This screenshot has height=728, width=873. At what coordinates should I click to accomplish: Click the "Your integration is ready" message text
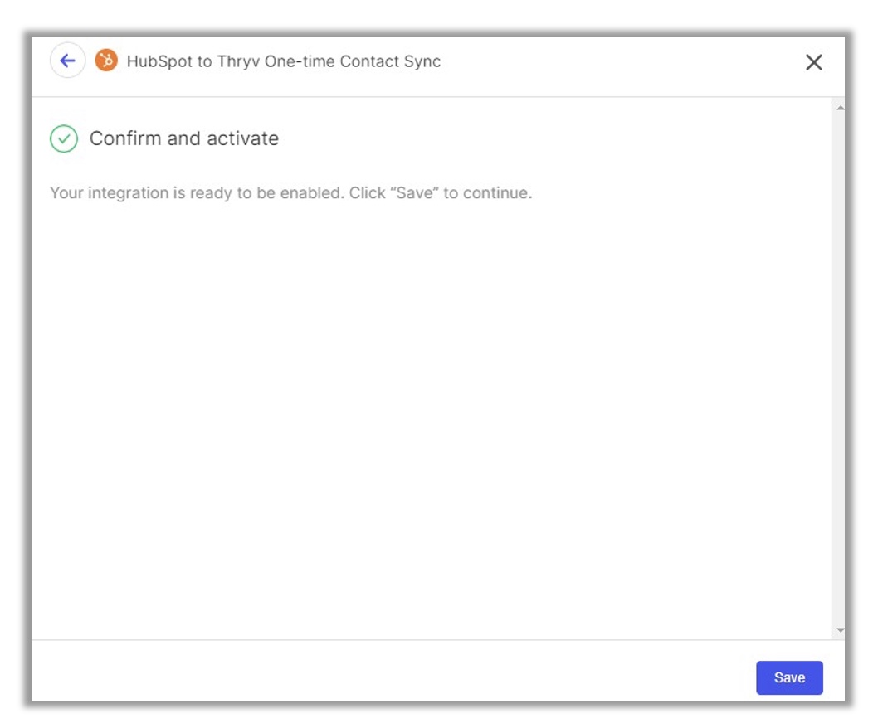point(290,193)
